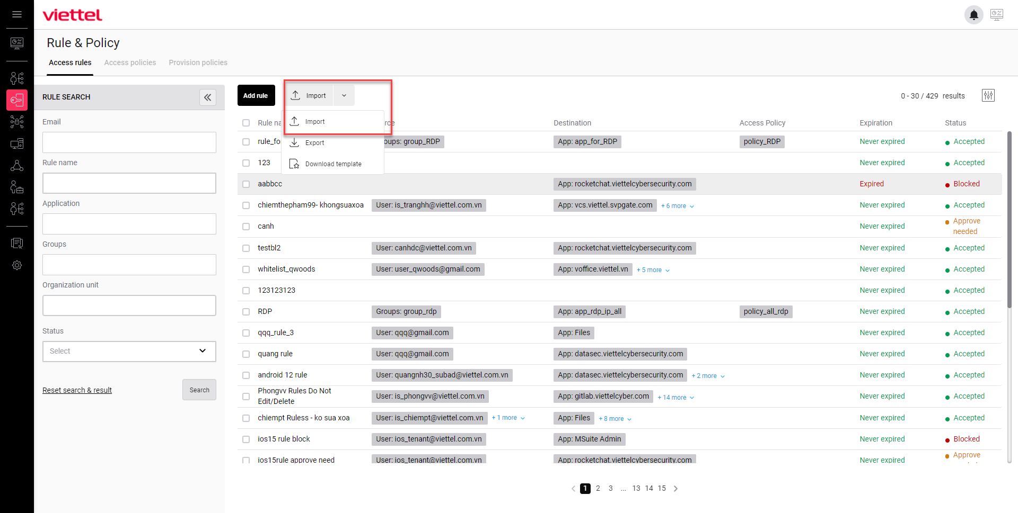
Task: Go to next page arrow
Action: pos(675,489)
